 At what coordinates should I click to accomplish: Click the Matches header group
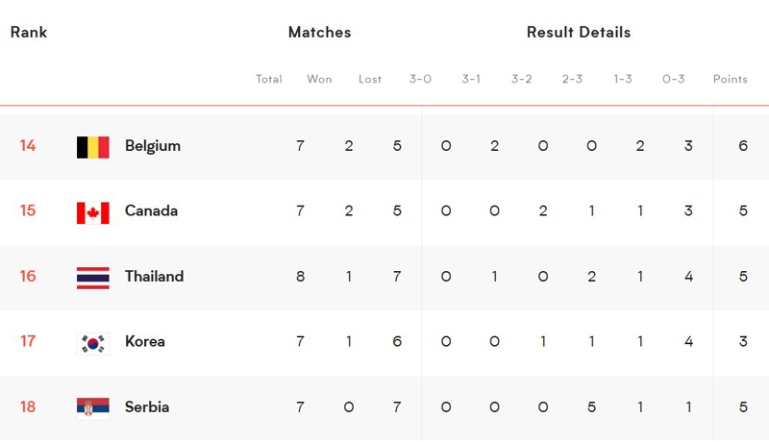coord(320,33)
